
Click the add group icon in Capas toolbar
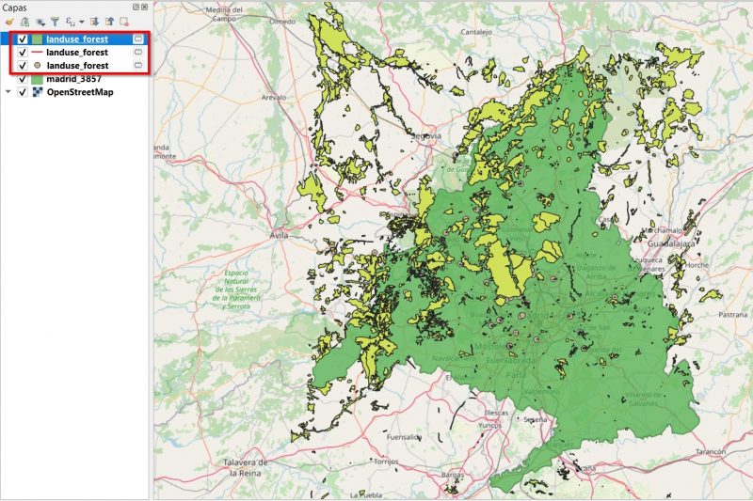coord(25,22)
